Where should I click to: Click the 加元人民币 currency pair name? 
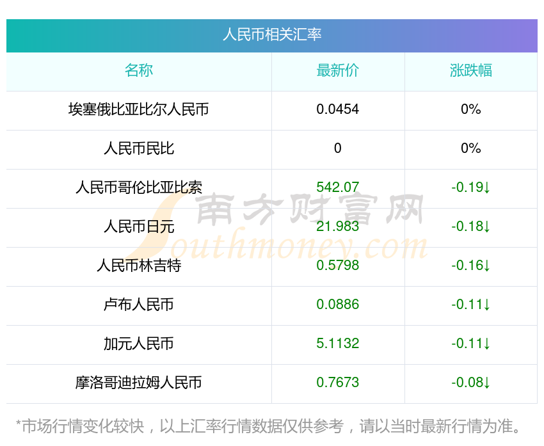(139, 344)
